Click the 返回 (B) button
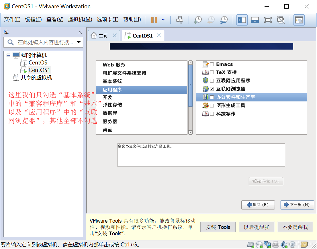 tap(258, 205)
